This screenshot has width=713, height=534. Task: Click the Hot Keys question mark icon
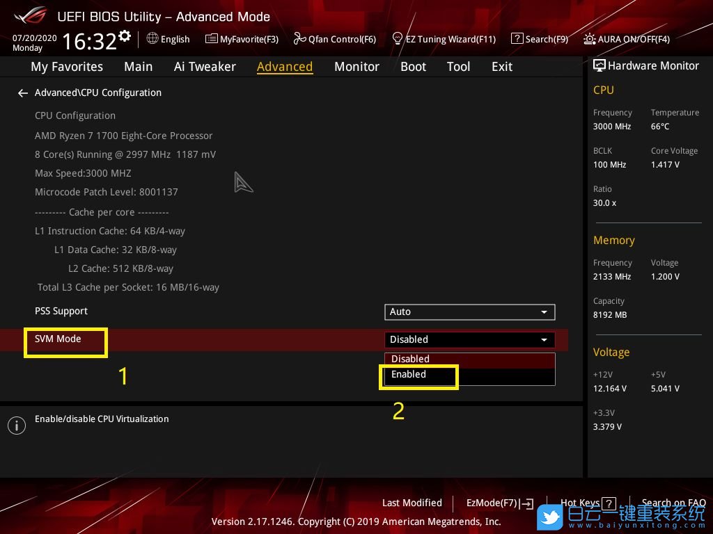pos(609,503)
